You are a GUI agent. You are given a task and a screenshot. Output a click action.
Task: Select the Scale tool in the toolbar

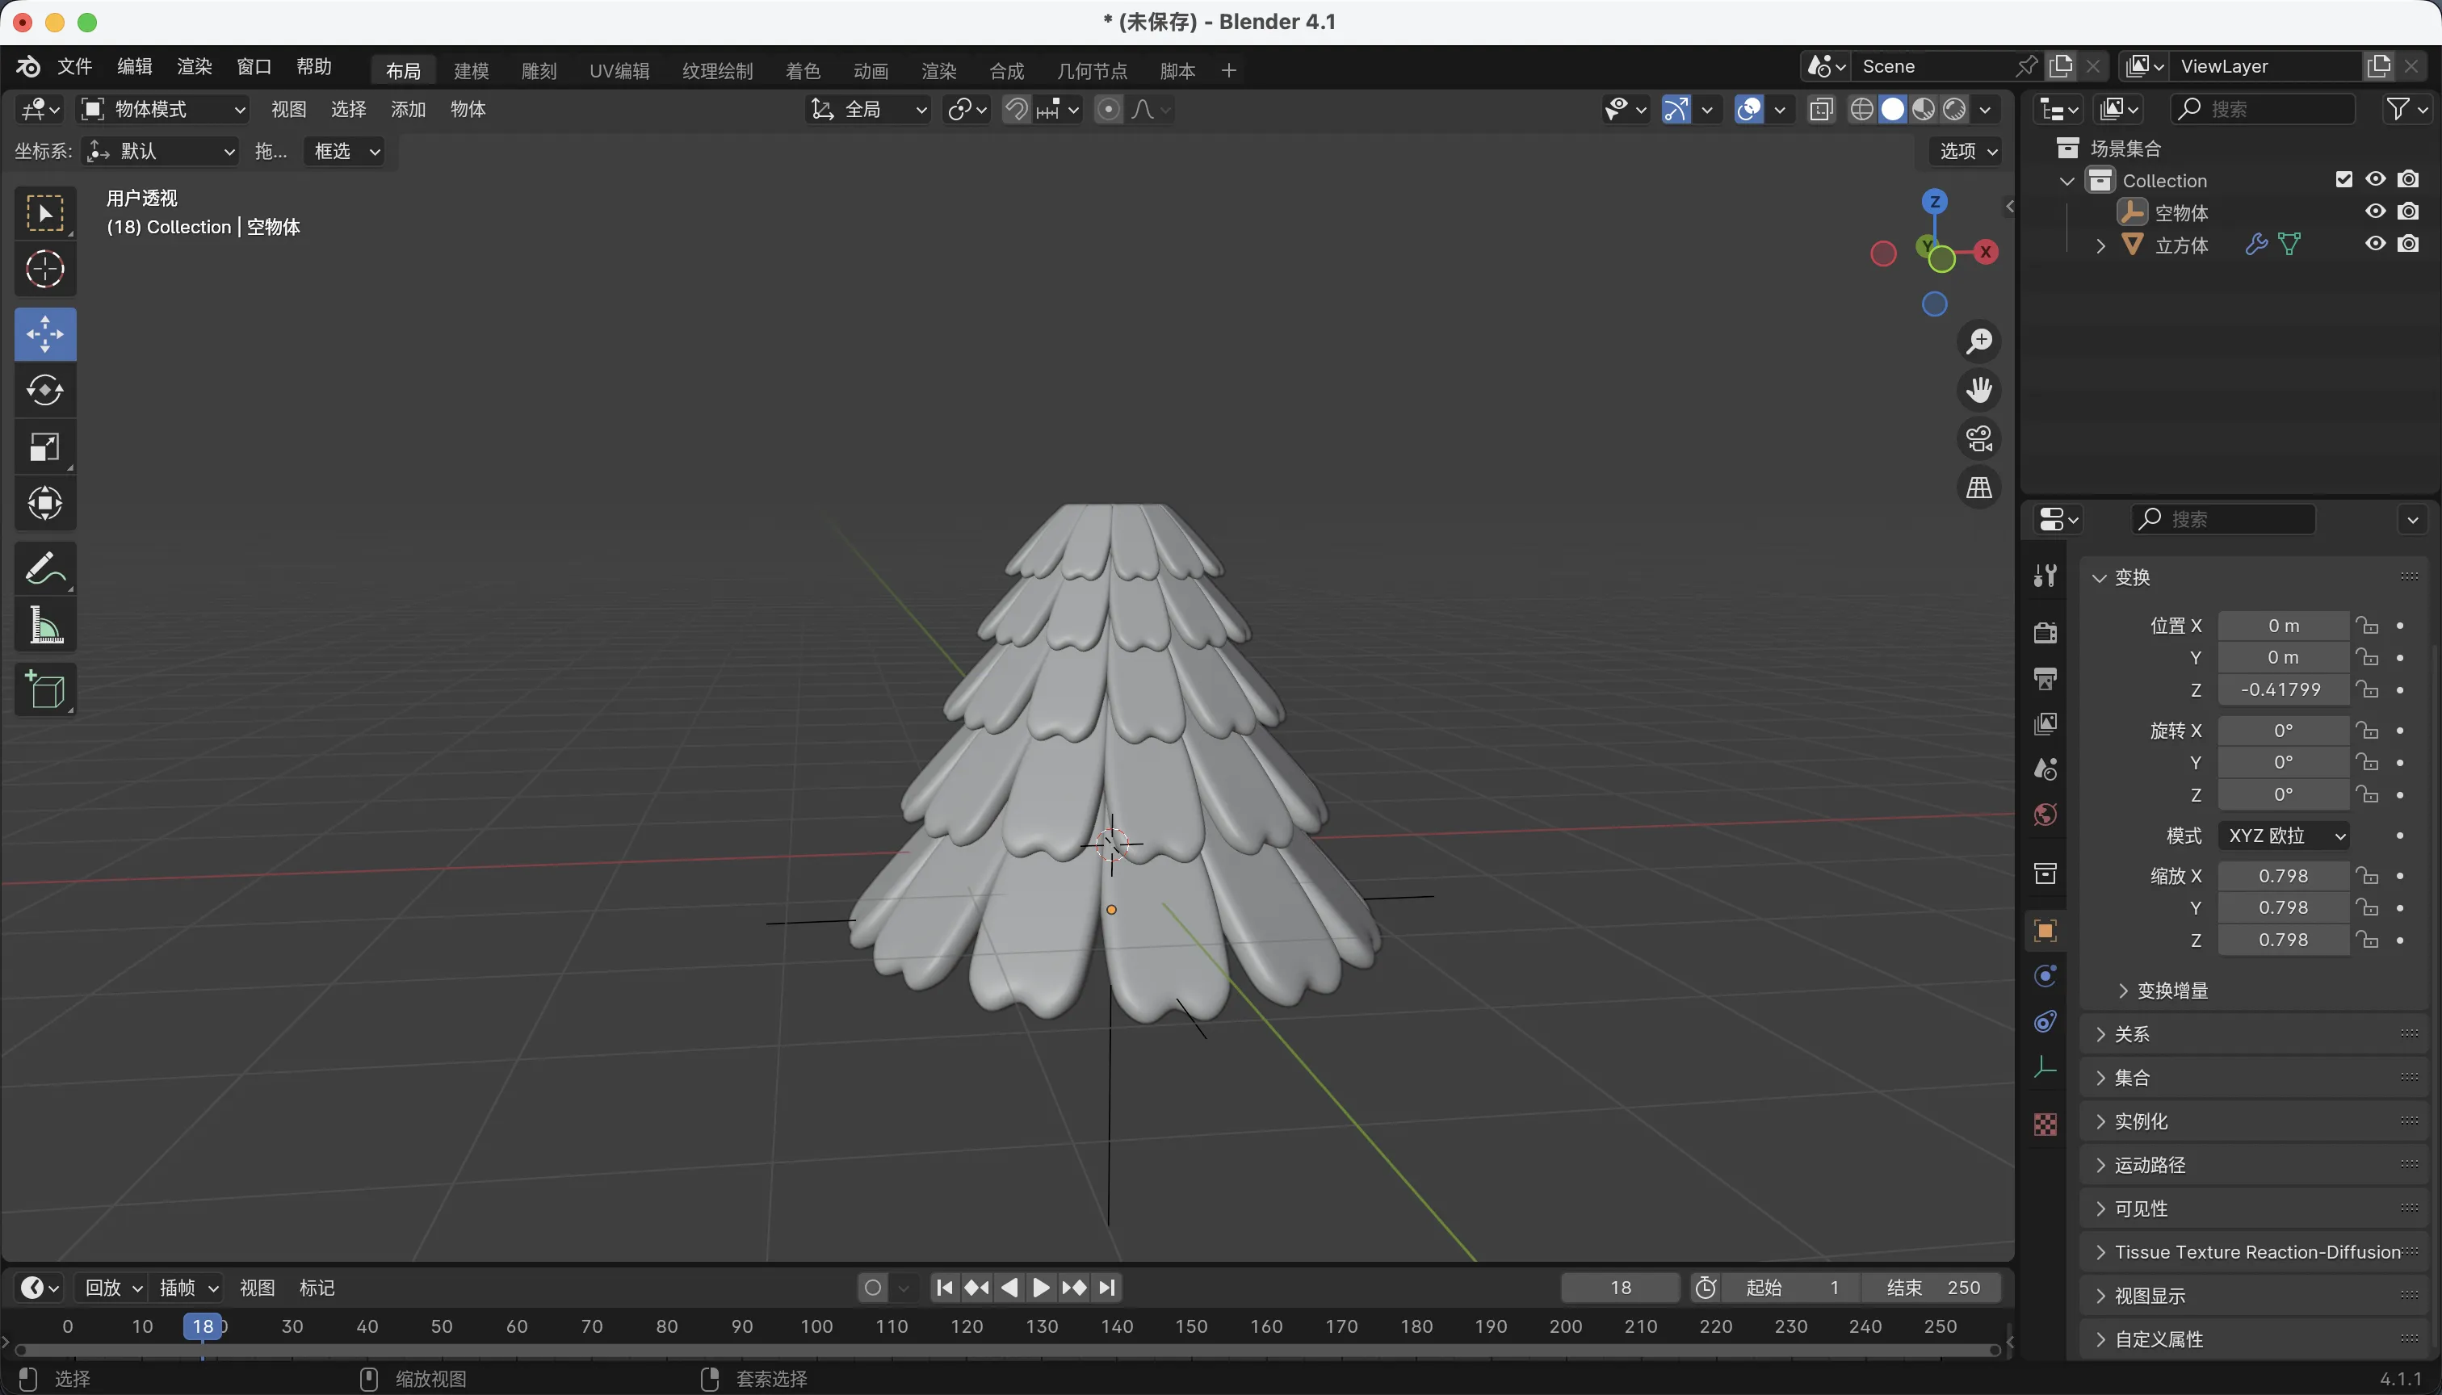[45, 446]
